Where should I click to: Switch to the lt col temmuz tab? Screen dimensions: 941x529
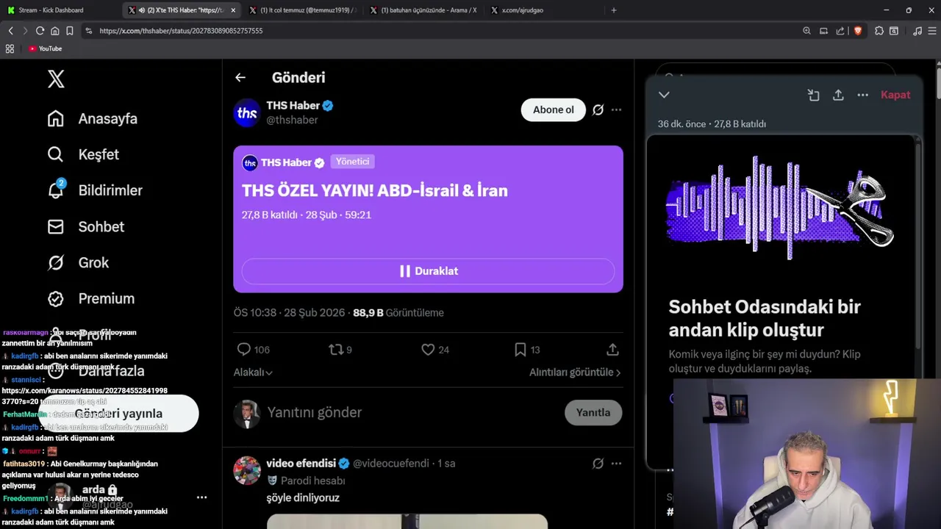302,10
